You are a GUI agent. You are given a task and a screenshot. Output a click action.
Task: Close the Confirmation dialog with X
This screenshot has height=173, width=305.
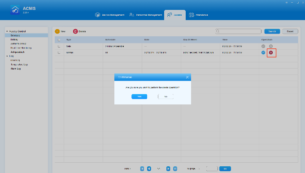point(187,78)
